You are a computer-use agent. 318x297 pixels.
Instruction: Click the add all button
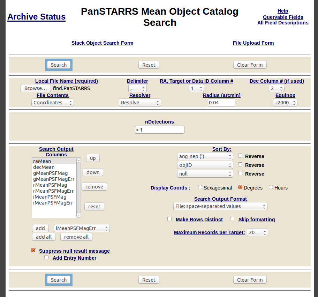(x=44, y=237)
